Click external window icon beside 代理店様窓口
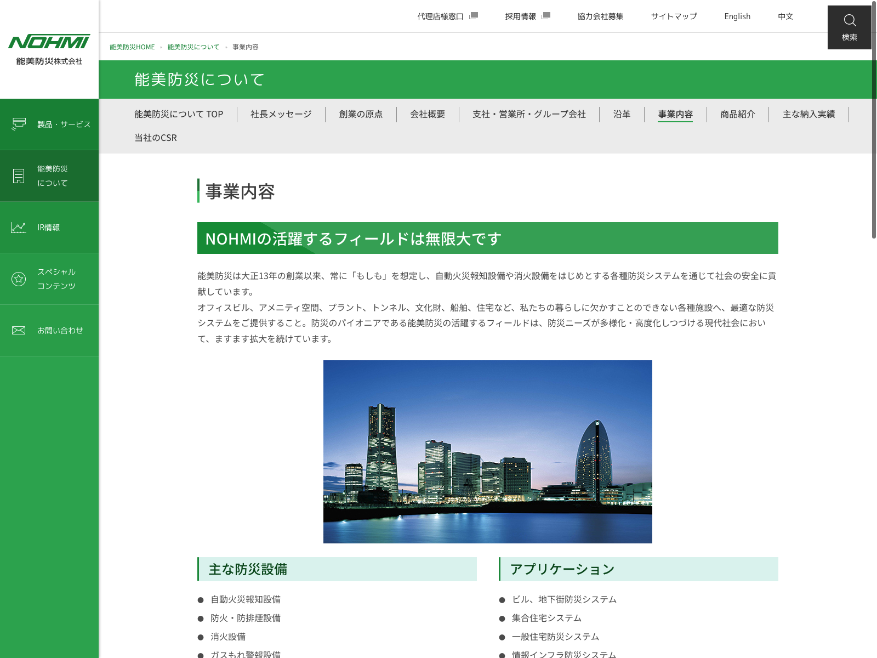The height and width of the screenshot is (658, 877). [x=474, y=16]
